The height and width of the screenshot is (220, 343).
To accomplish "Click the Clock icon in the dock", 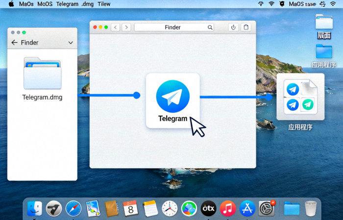I will click(170, 208).
